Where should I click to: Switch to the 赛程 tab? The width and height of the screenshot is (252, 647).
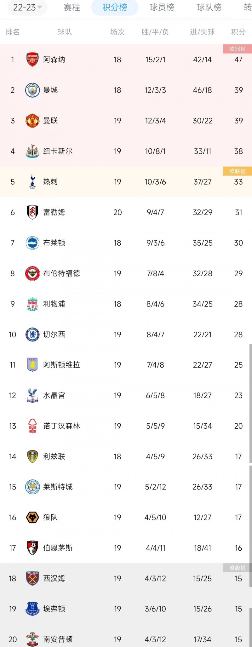72,7
